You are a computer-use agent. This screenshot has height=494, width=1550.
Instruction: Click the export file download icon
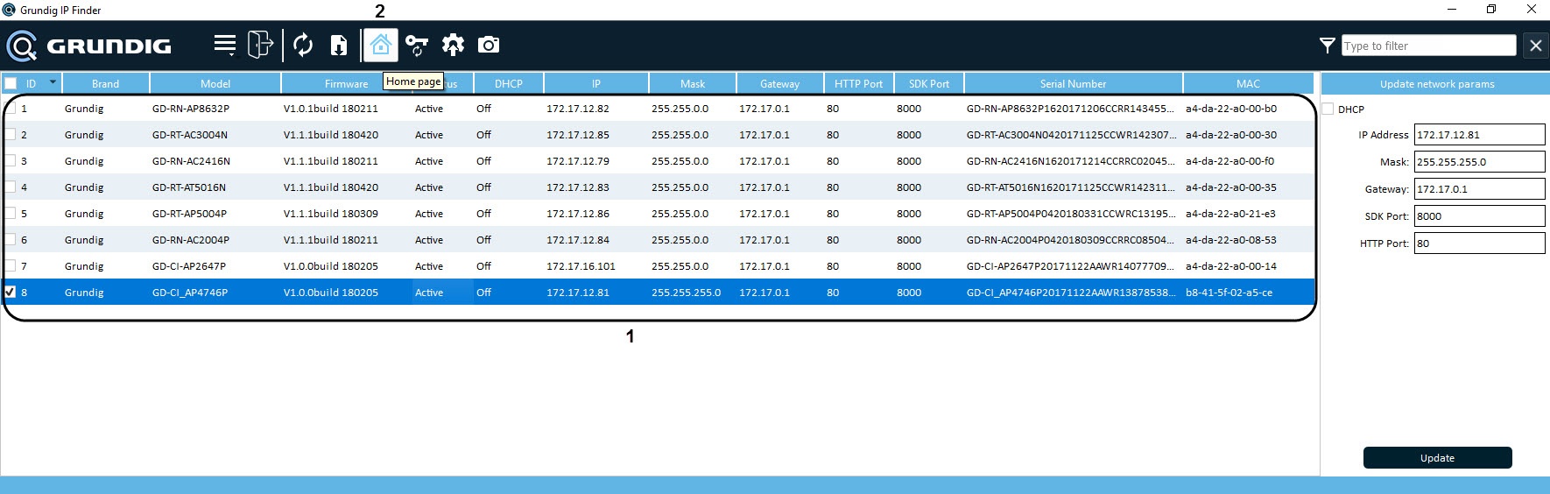coord(339,45)
